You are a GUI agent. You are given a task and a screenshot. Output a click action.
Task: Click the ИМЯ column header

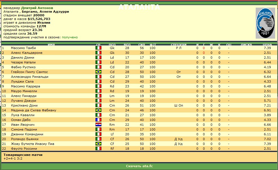tap(51, 45)
